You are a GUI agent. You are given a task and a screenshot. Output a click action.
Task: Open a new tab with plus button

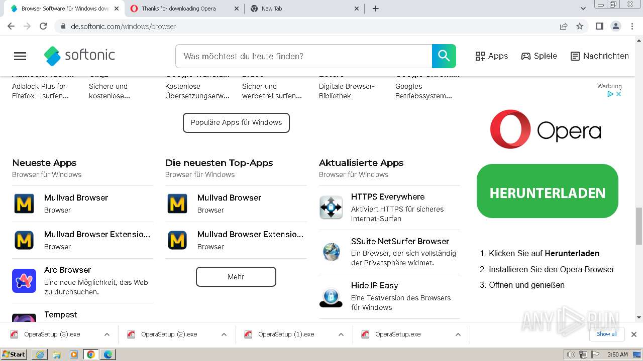[x=376, y=9]
